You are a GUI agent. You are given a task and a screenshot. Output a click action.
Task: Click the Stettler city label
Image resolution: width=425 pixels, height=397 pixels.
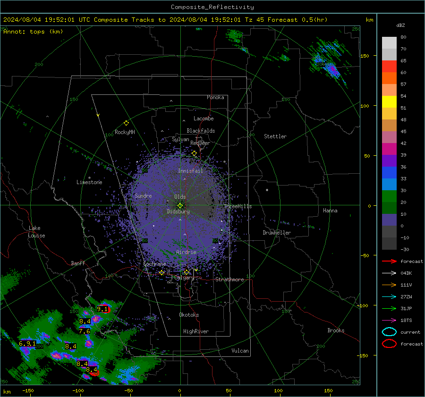(275, 136)
